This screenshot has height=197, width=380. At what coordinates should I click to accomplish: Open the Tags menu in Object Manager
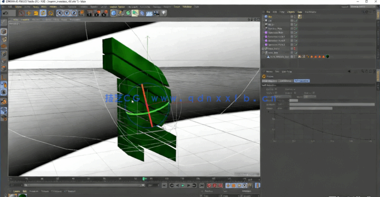(300, 11)
